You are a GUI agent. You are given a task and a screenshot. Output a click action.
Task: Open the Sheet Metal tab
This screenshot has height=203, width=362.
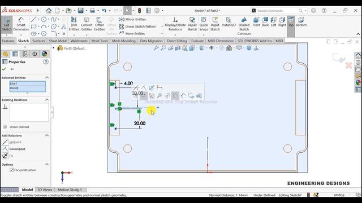(58, 41)
